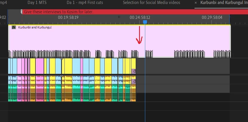
Task: Click ruler at timecode 00:24:58:12
Action: (x=140, y=17)
